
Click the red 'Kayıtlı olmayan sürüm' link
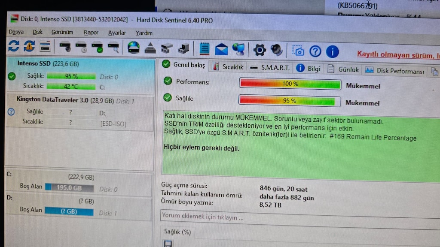point(398,55)
